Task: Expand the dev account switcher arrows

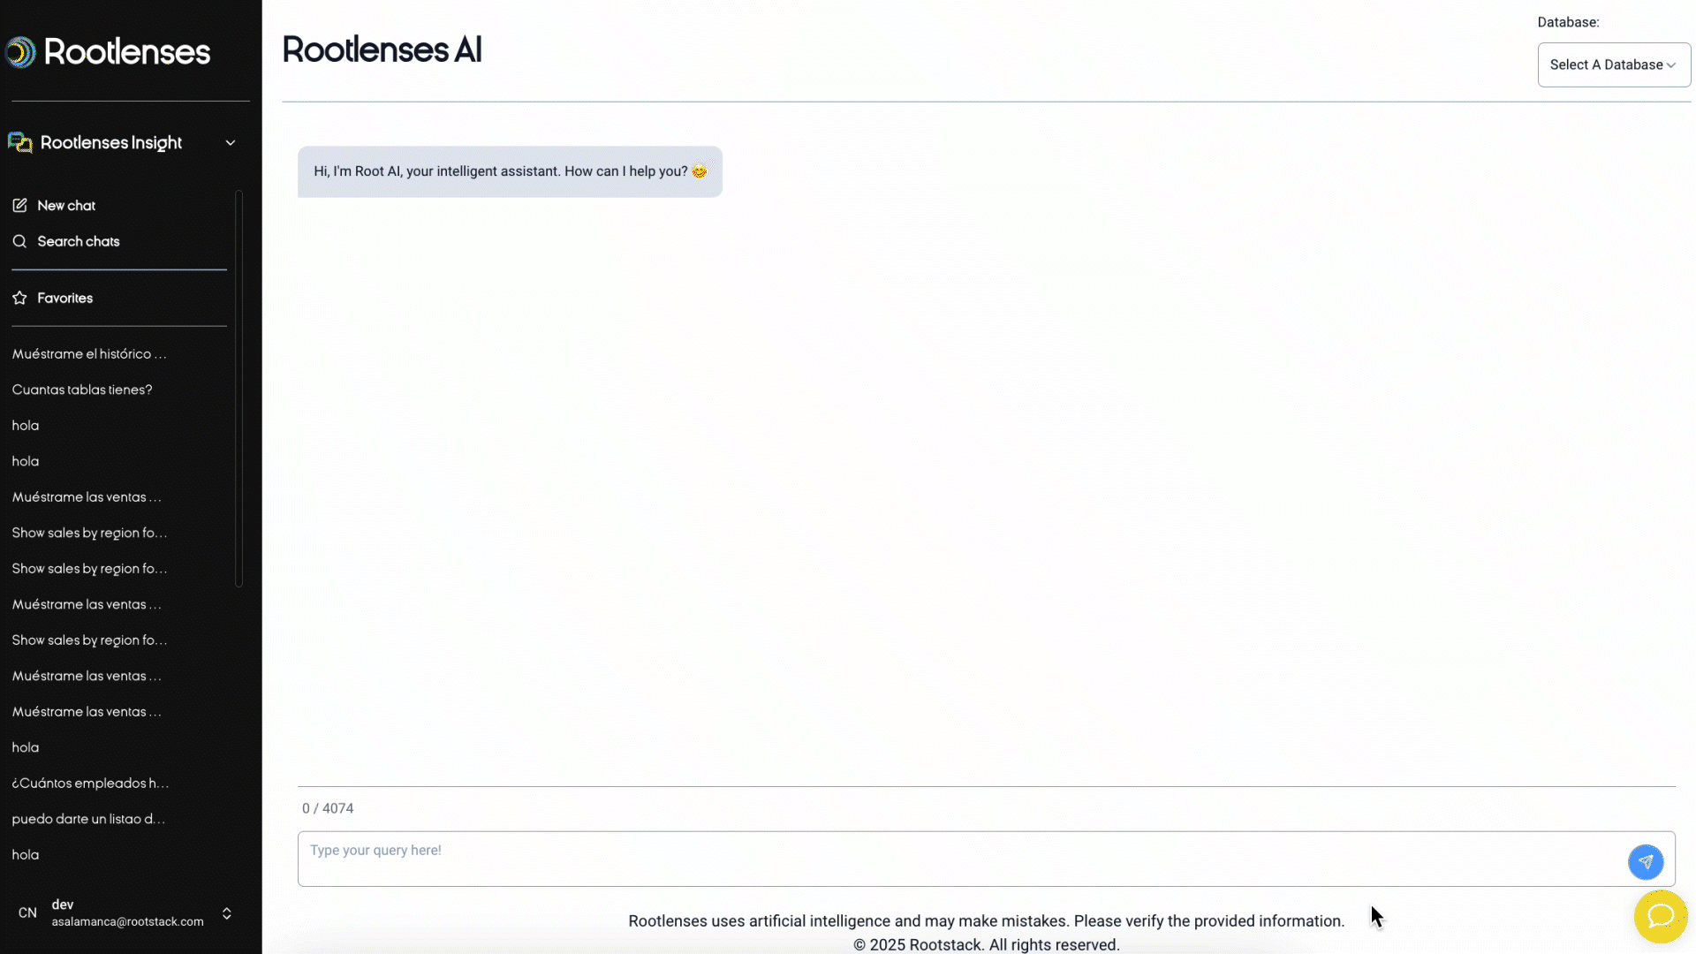Action: (x=227, y=912)
